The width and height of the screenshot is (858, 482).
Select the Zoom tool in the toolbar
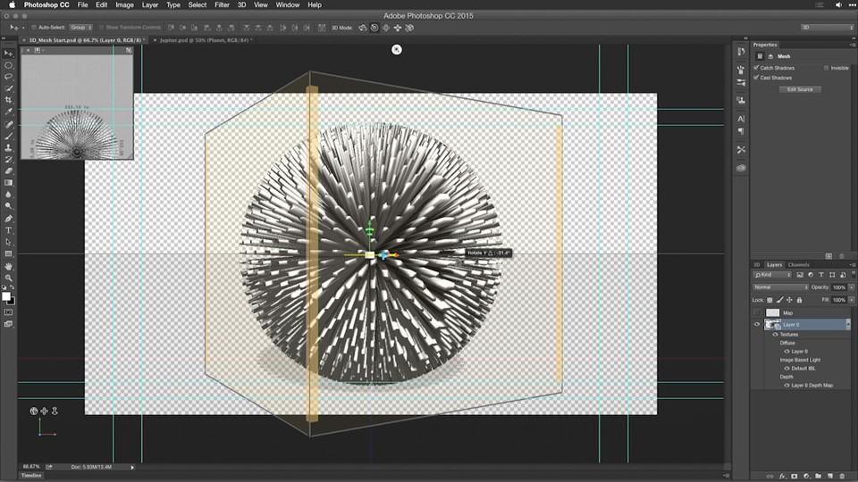pos(8,278)
